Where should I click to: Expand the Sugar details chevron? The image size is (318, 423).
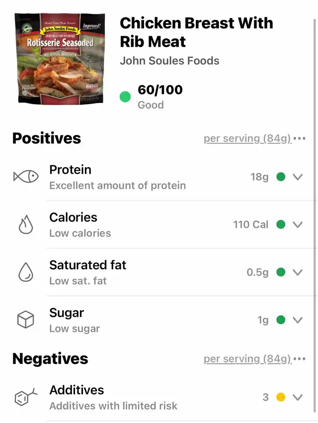click(298, 320)
